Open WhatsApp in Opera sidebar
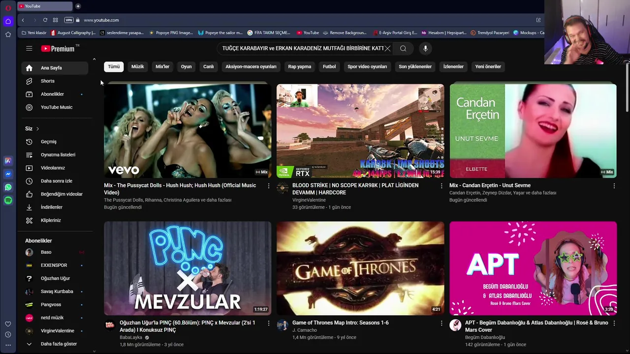The image size is (630, 354). click(8, 187)
